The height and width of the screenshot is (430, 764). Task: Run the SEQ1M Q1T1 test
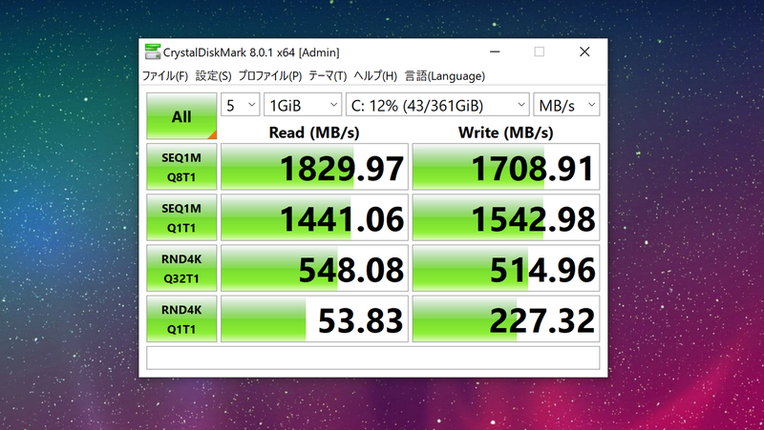[x=181, y=217]
